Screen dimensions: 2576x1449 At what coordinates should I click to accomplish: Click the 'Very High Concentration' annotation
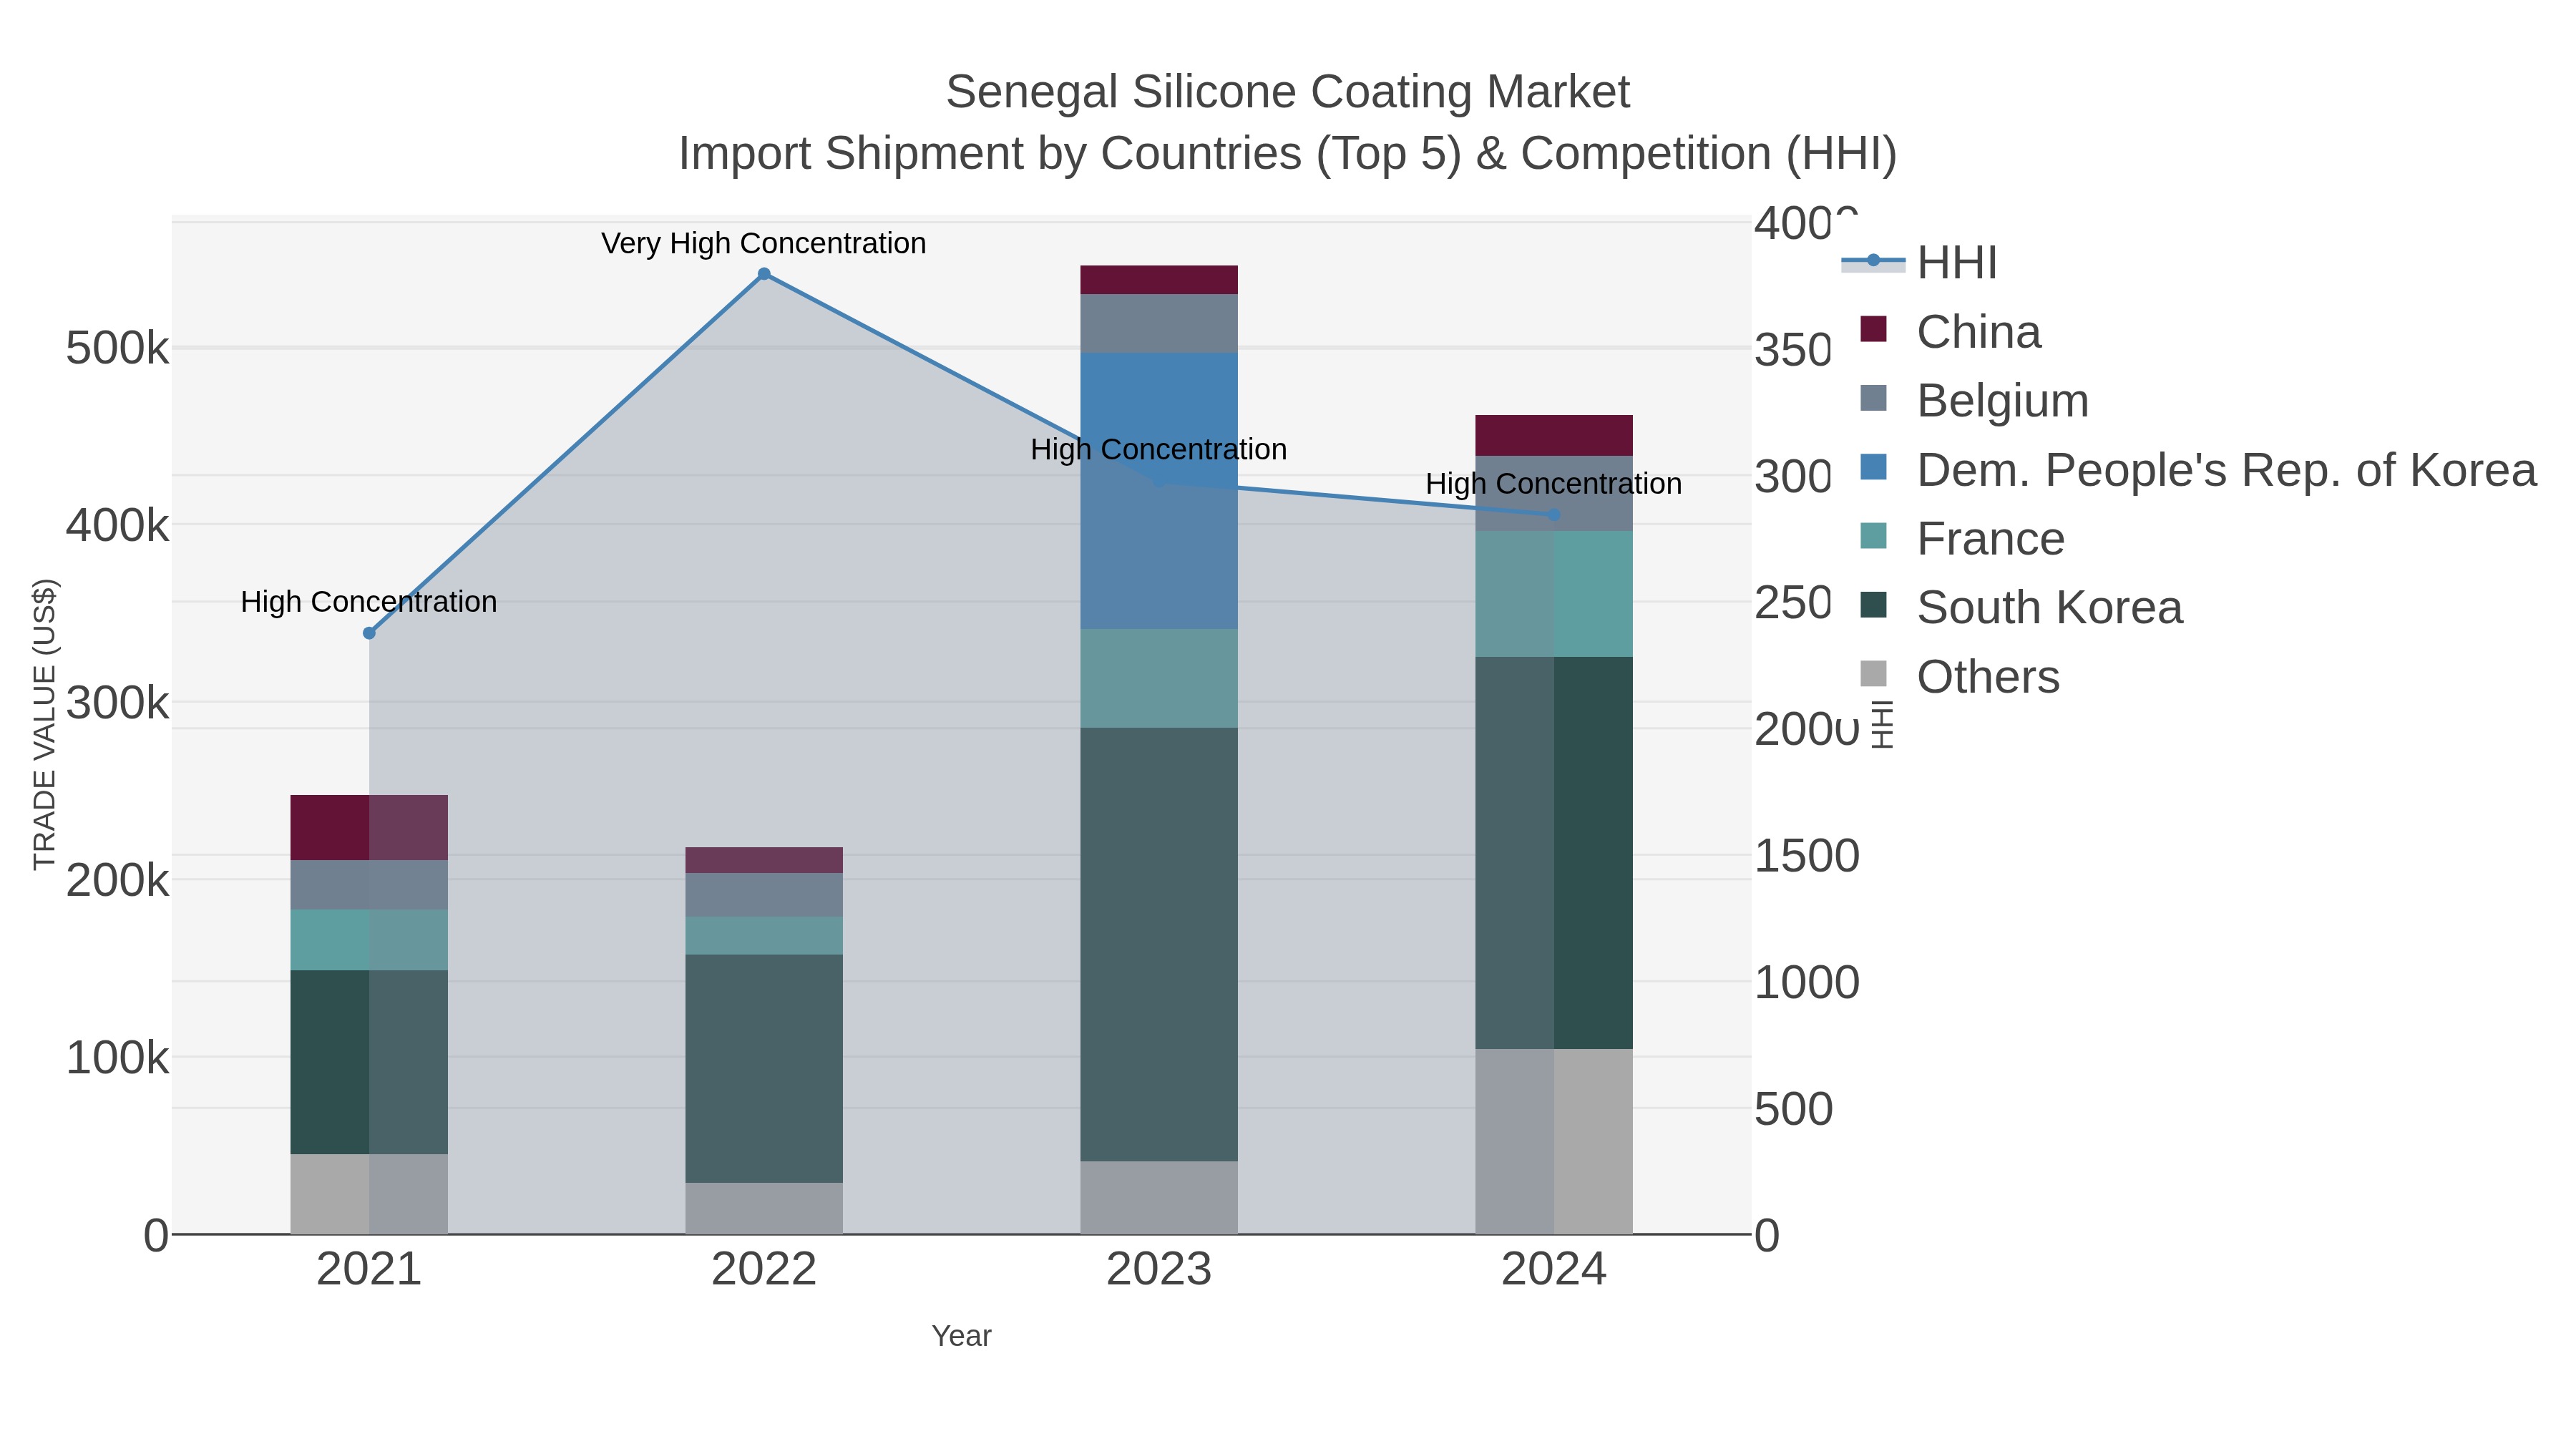click(764, 243)
